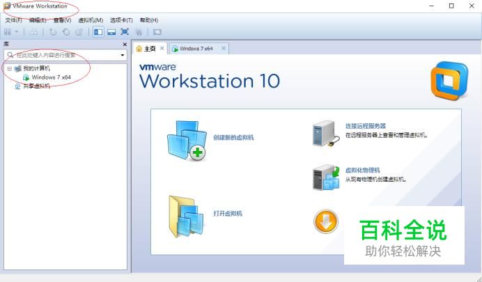Click the VMware Workstation title bar icon
482x282 pixels.
[7, 6]
